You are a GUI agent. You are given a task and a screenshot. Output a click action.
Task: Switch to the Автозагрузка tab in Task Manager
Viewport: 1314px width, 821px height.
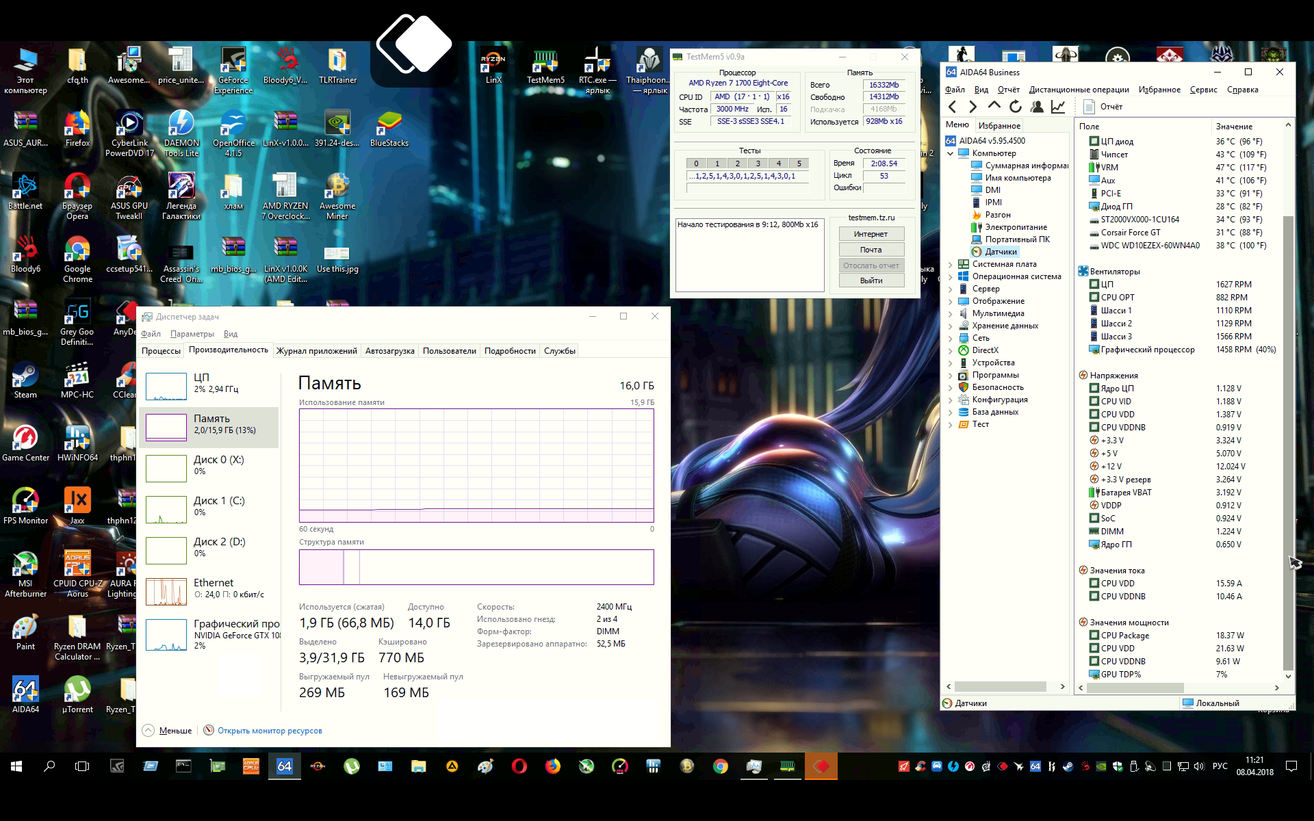pos(389,351)
